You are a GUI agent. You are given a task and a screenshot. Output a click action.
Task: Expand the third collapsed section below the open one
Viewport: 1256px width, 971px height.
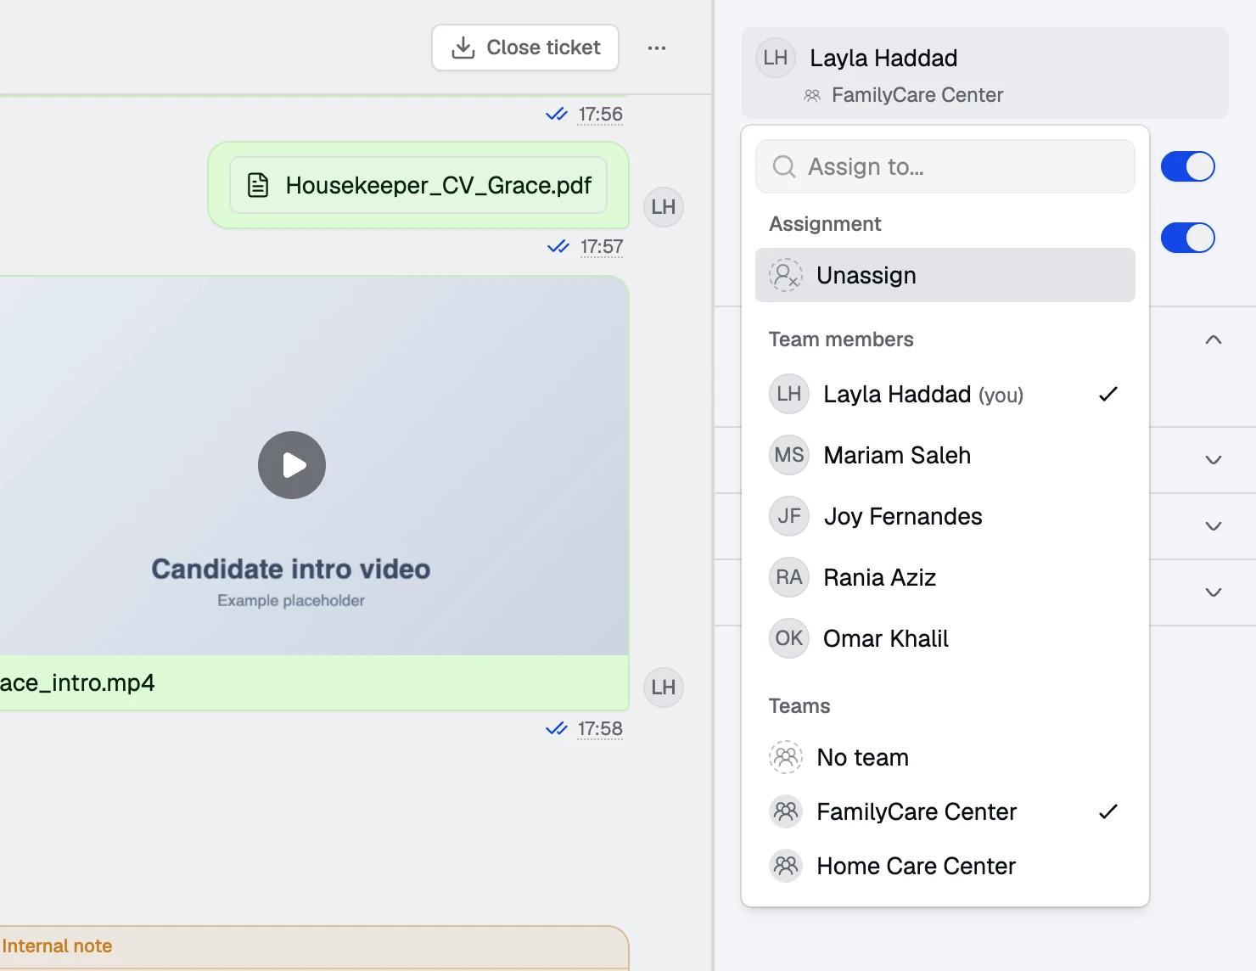coord(1214,592)
